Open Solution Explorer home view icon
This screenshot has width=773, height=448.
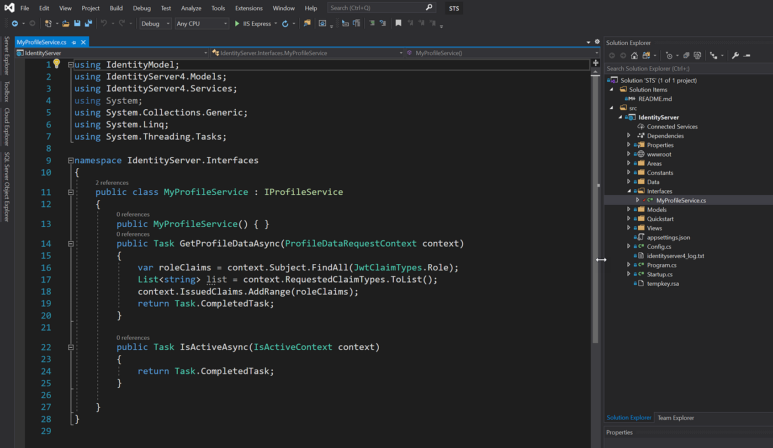point(635,55)
